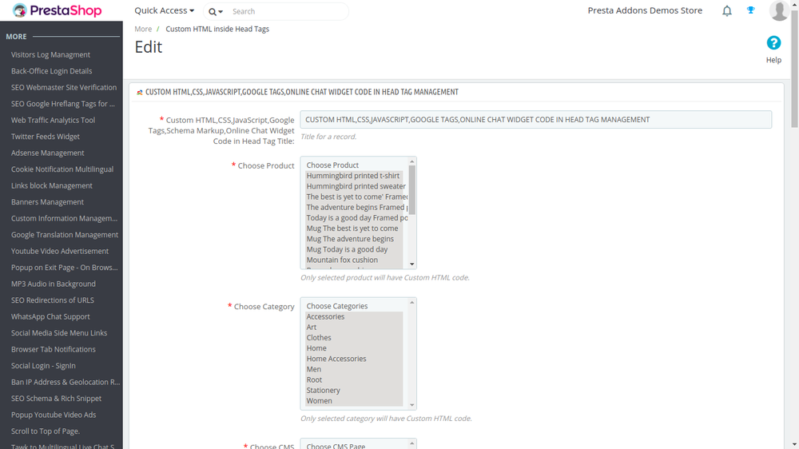Select Home category option

pyautogui.click(x=354, y=348)
